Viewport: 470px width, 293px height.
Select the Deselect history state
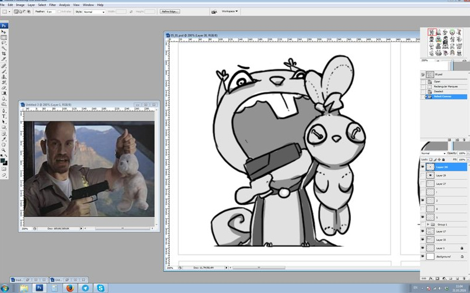tap(439, 91)
